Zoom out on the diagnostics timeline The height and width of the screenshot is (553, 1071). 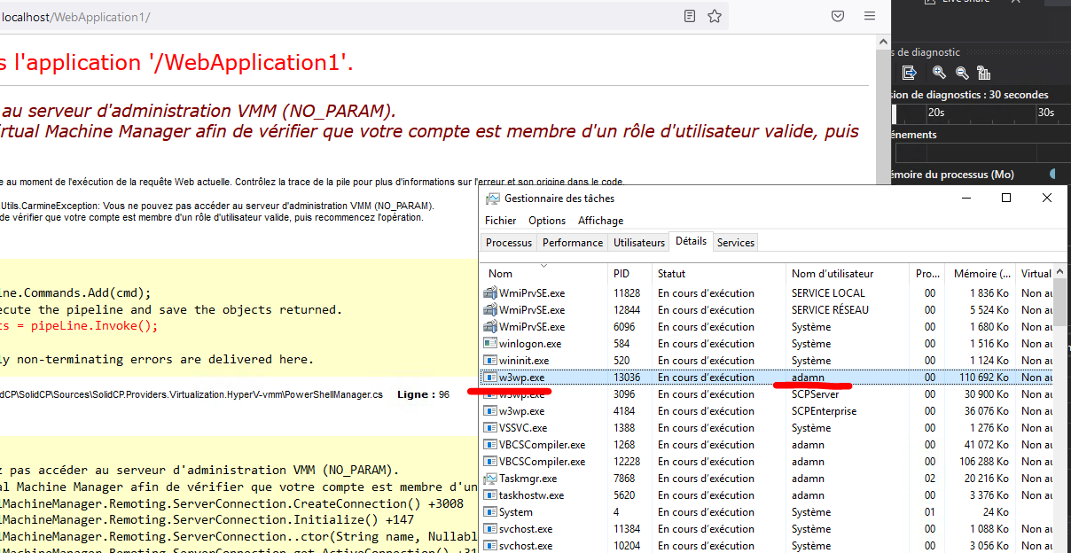click(x=962, y=73)
